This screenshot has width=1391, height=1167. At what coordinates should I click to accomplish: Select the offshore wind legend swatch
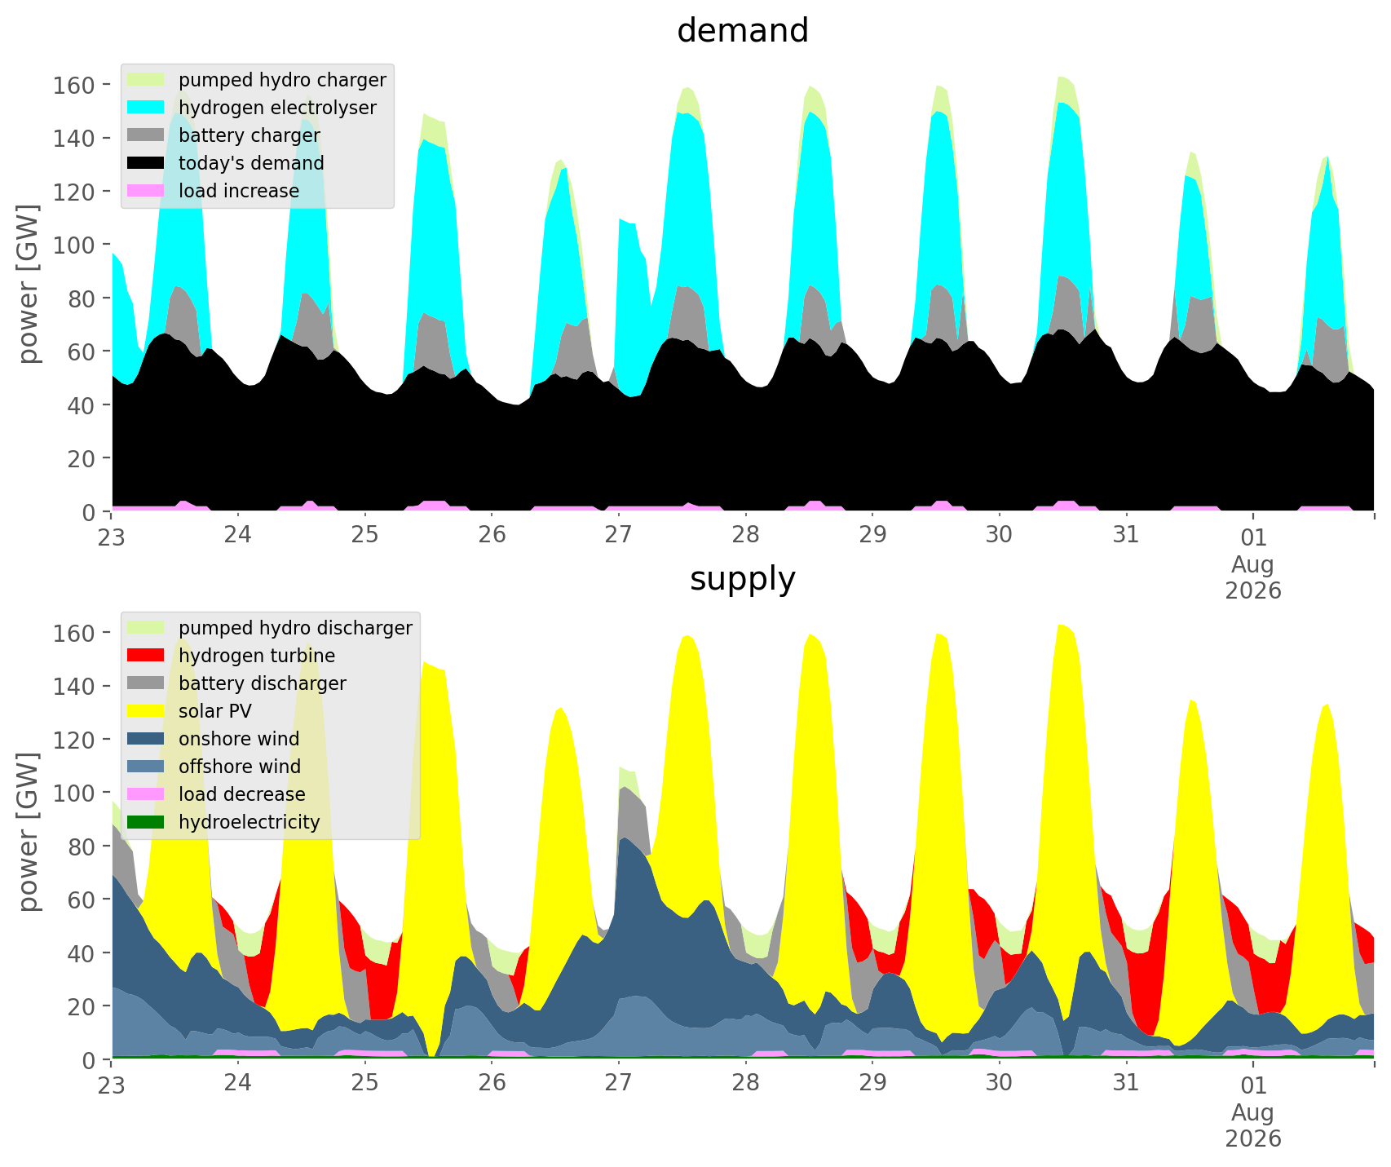point(148,766)
